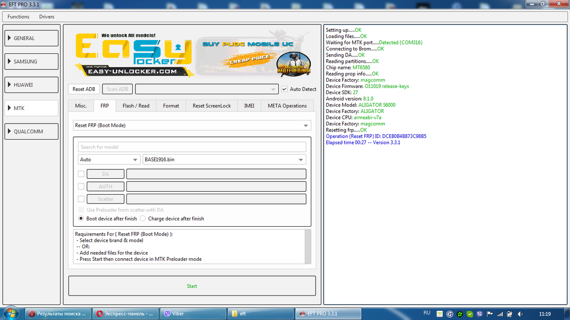570x320 pixels.
Task: Click the taskbar clock showing 11:19
Action: [x=545, y=314]
